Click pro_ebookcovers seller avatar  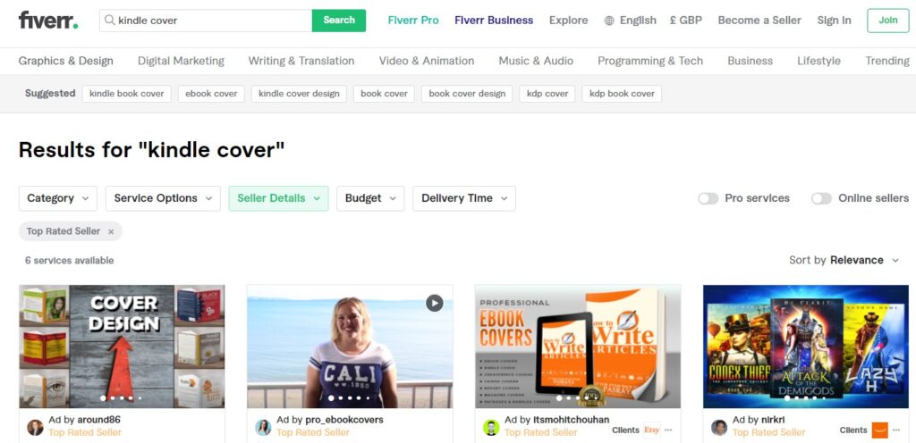click(x=264, y=427)
